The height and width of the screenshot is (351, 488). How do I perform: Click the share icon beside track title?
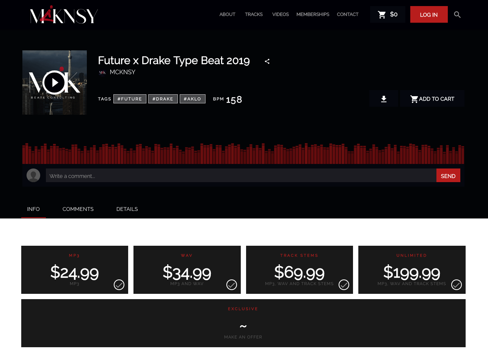[267, 61]
